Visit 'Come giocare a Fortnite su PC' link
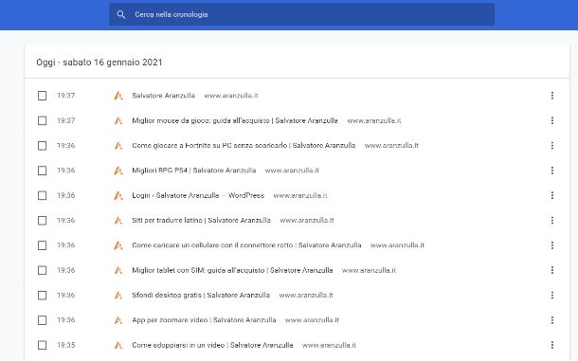The width and height of the screenshot is (578, 361). pyautogui.click(x=244, y=146)
